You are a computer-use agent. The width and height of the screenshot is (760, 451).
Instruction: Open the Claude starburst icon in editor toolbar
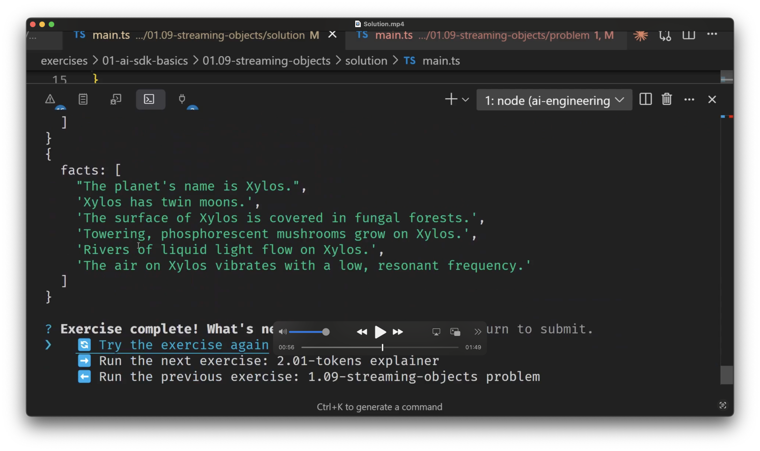[640, 35]
